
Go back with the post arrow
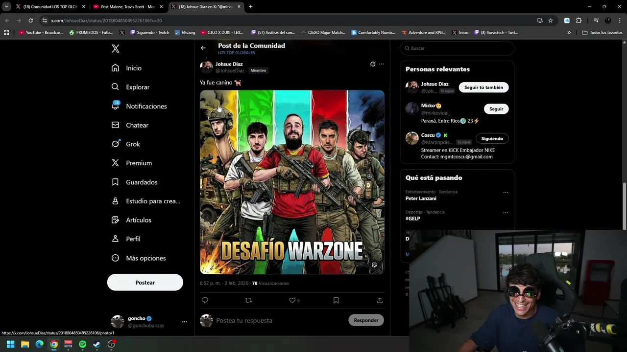203,48
